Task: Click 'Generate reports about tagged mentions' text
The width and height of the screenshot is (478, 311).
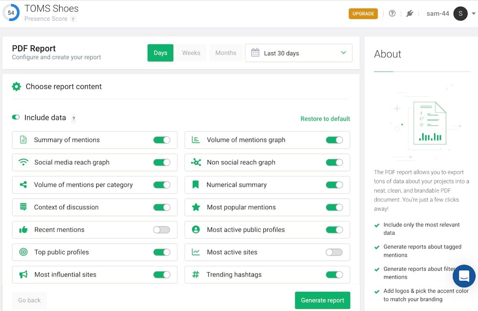Action: (422, 251)
